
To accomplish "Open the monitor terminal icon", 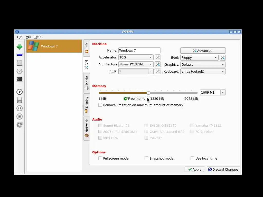I will pos(20,79).
